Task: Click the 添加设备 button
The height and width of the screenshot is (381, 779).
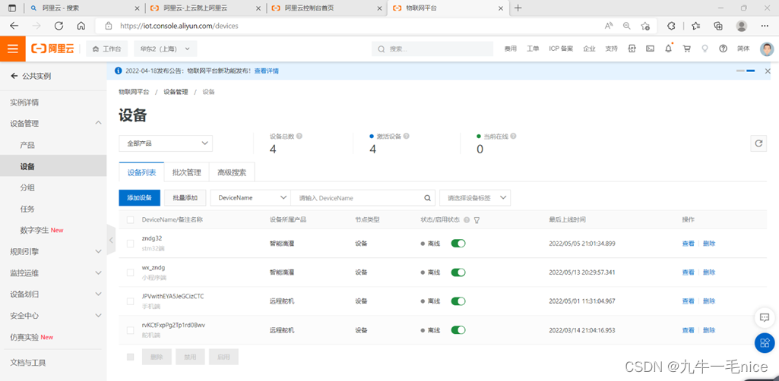Action: (x=139, y=197)
